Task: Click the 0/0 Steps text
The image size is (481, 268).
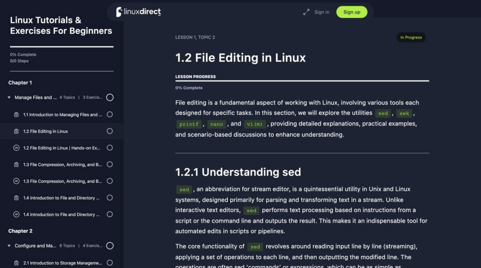Action: [x=19, y=61]
